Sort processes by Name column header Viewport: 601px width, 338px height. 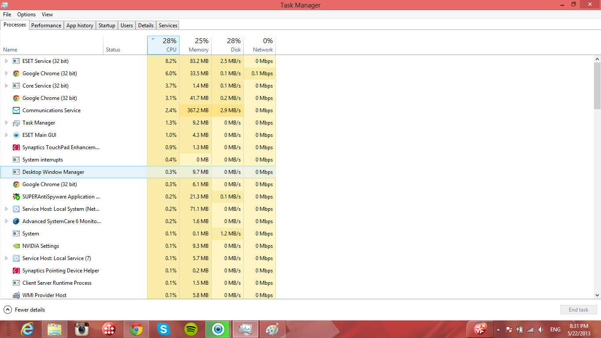(x=51, y=45)
